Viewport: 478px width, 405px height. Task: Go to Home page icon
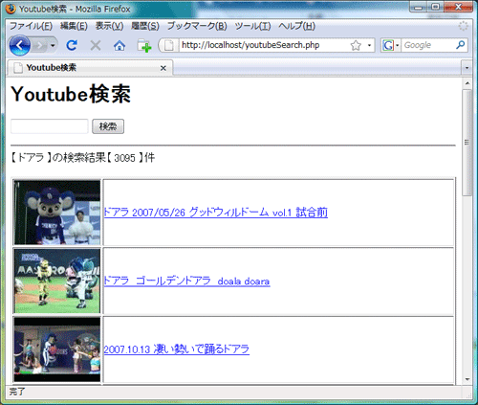click(x=119, y=46)
